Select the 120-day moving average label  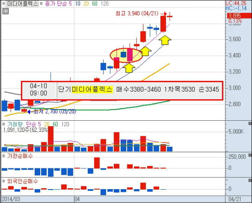click(x=104, y=4)
